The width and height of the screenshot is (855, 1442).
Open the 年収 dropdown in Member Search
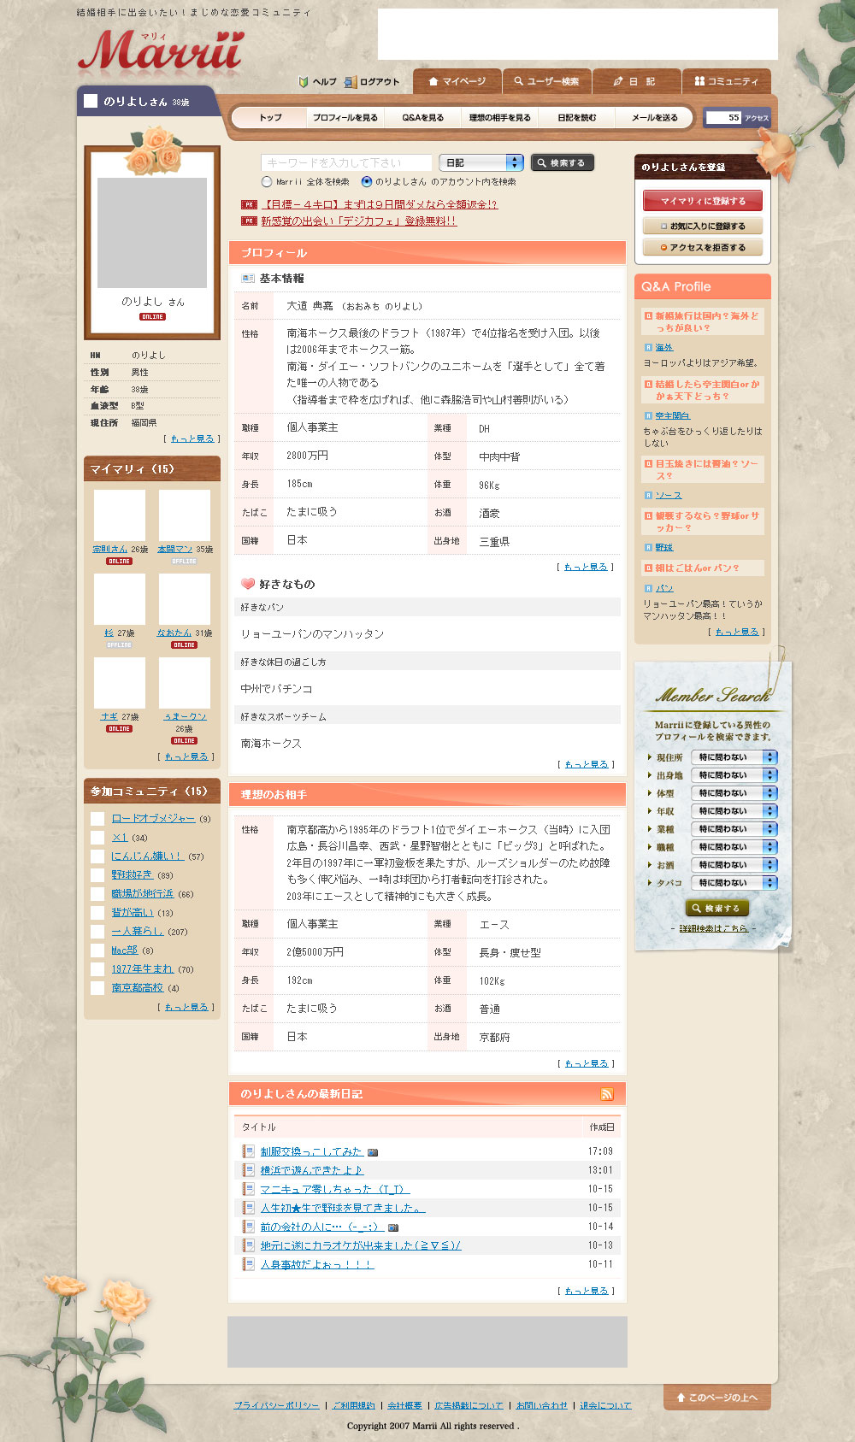(734, 811)
